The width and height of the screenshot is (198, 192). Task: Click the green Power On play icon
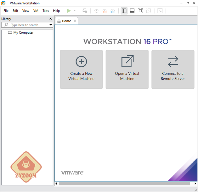coord(69,11)
